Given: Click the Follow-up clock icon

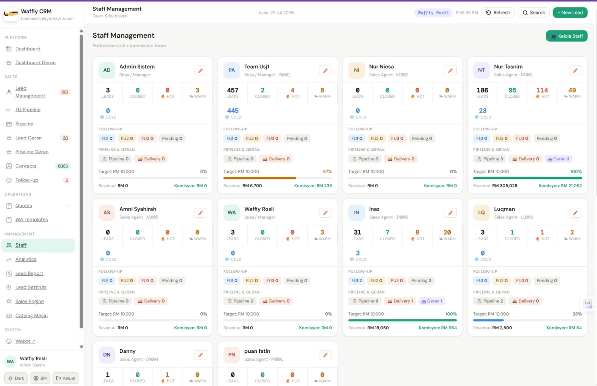Looking at the screenshot, I should [x=9, y=180].
